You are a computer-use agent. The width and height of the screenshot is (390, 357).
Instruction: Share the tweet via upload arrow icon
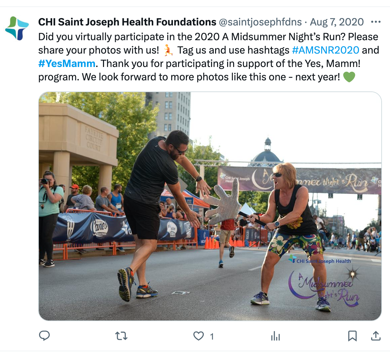pos(376,336)
